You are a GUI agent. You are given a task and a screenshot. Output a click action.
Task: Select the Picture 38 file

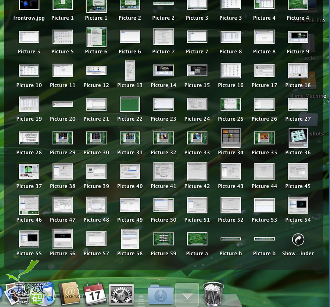[62, 172]
